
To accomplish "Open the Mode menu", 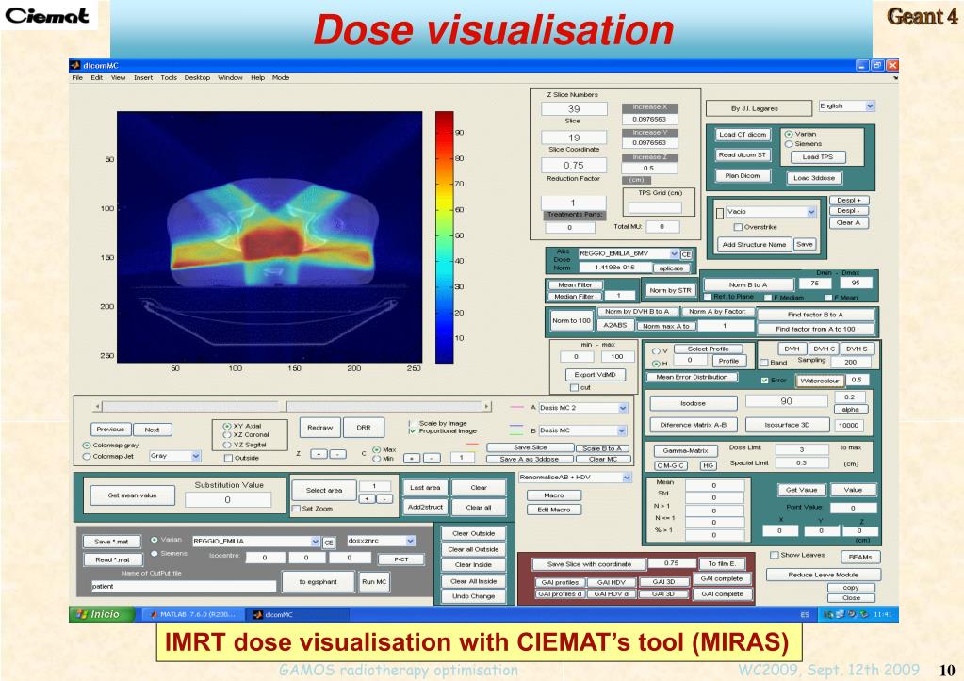I will tap(281, 78).
